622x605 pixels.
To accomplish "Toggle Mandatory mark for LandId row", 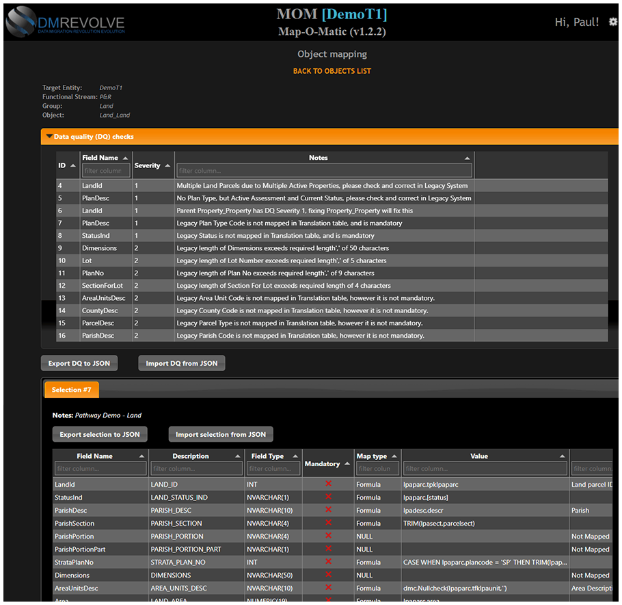I will (328, 484).
